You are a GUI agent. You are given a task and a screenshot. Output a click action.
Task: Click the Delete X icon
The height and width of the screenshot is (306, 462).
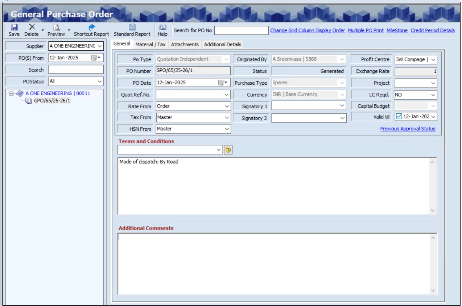coord(32,28)
